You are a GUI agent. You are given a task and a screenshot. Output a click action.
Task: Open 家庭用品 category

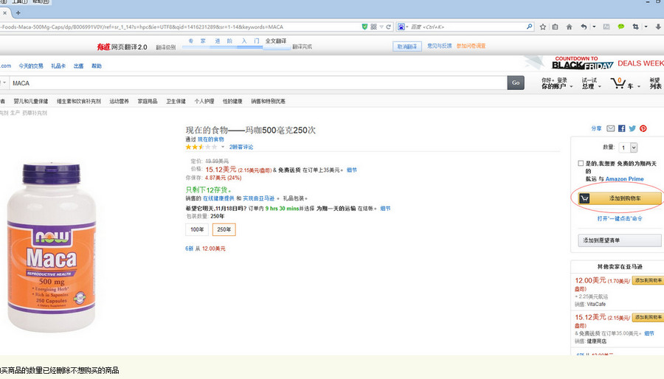148,102
